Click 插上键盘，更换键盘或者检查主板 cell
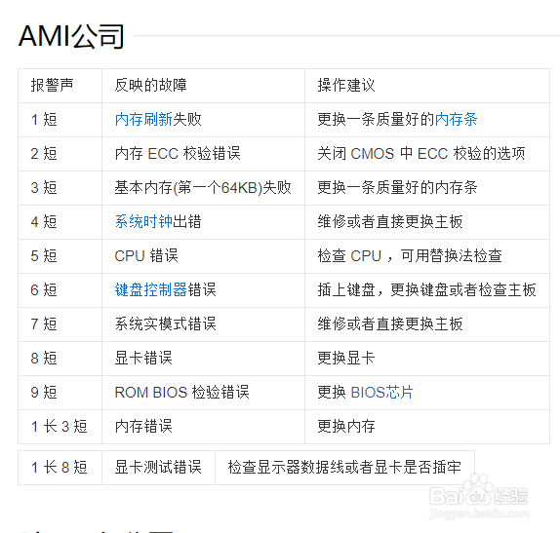 [x=427, y=290]
